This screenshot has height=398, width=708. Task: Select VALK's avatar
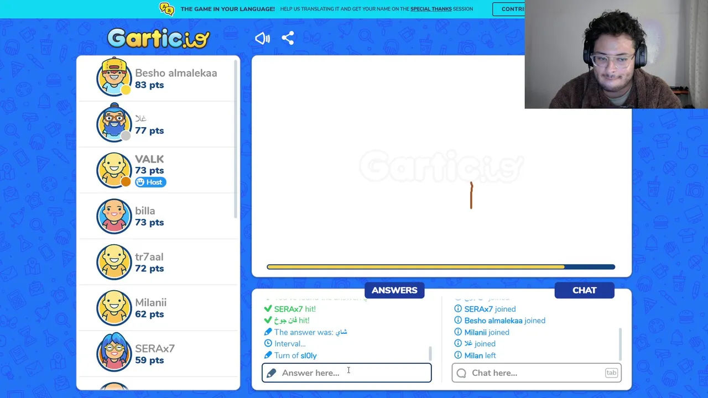point(114,170)
